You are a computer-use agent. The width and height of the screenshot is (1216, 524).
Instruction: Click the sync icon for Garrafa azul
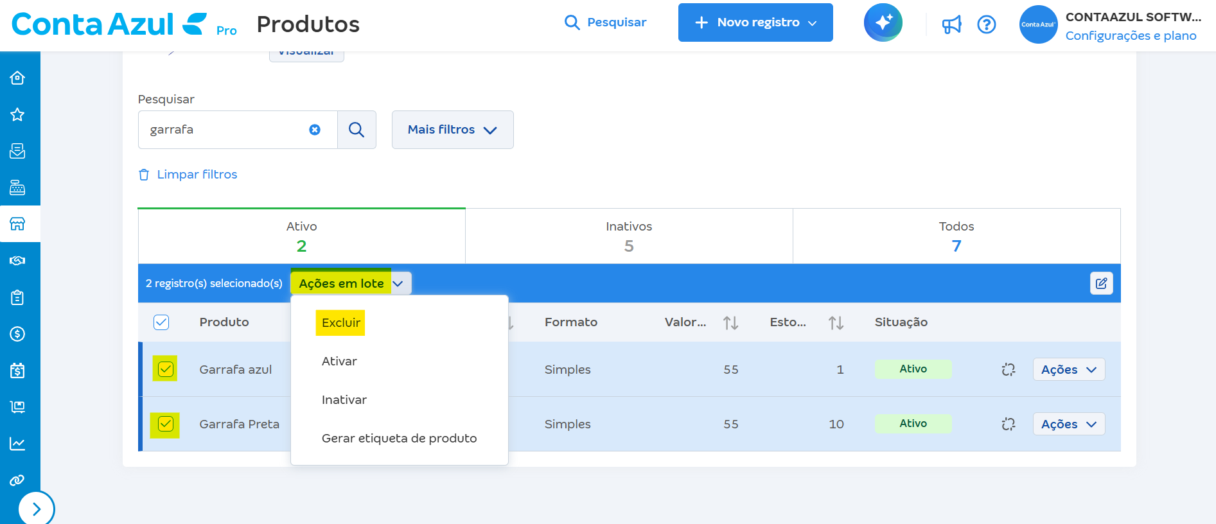point(1008,369)
